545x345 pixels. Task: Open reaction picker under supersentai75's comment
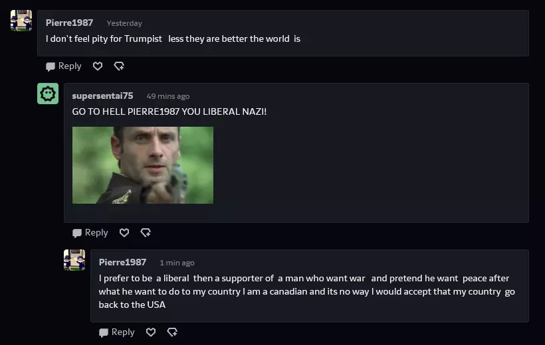[x=146, y=233]
